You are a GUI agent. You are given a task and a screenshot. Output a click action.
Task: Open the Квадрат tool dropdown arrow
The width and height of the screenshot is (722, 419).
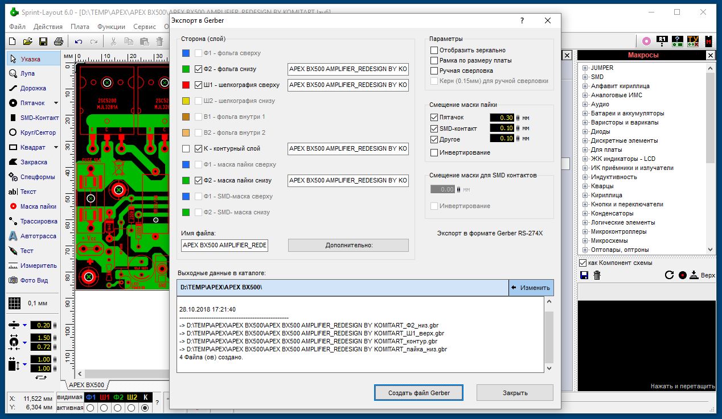(x=56, y=147)
